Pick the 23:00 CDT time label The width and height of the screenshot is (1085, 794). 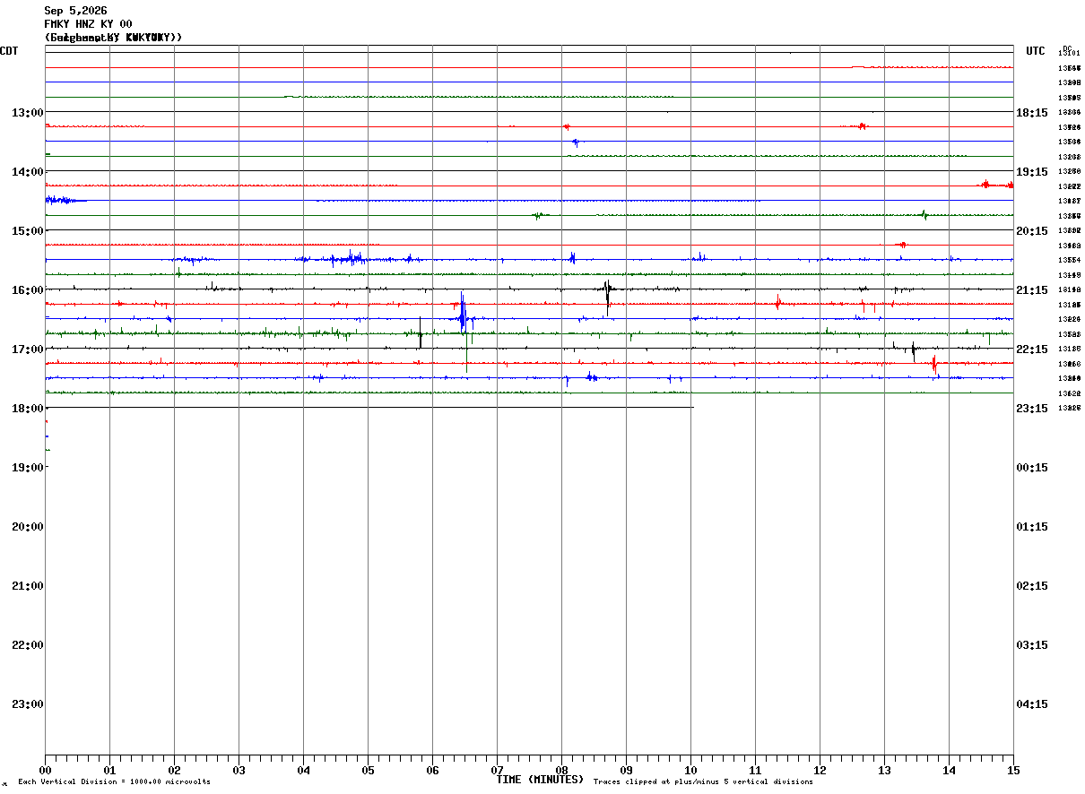click(28, 703)
